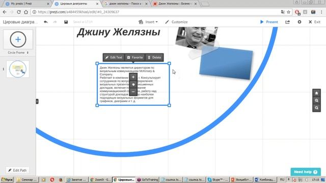Undo the last action in Prezi
Viewport: 326px width, 183px height.
[46, 22]
